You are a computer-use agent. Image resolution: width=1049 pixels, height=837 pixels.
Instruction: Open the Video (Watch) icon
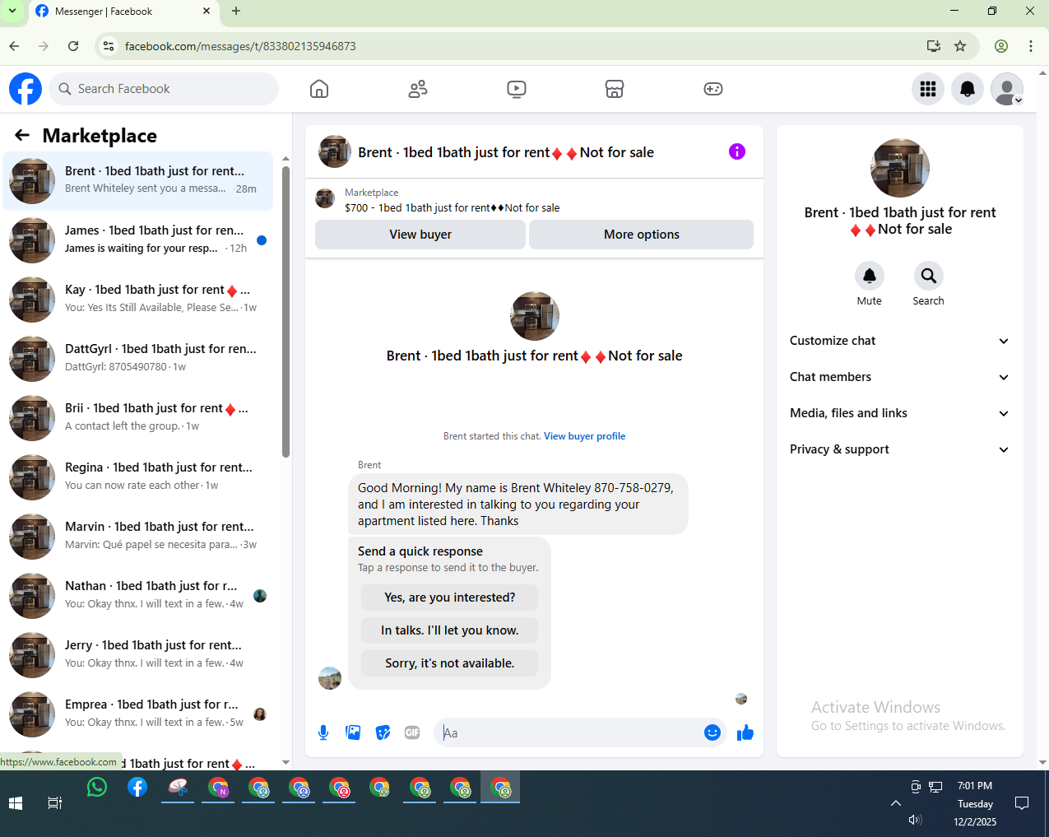517,89
